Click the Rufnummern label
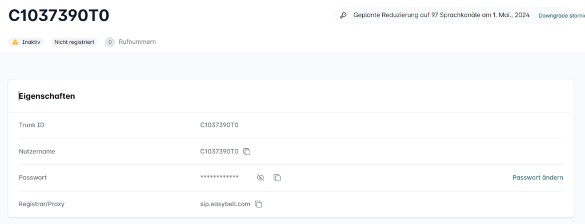The width and height of the screenshot is (585, 224). click(137, 42)
